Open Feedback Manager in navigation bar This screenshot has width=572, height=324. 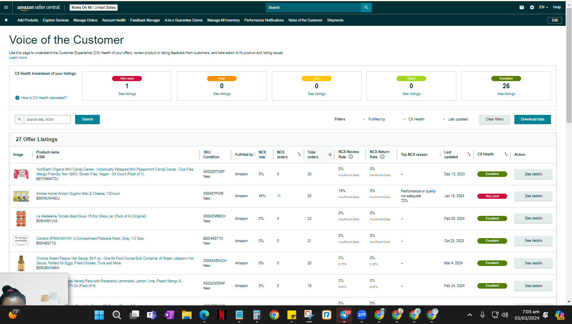coord(145,20)
